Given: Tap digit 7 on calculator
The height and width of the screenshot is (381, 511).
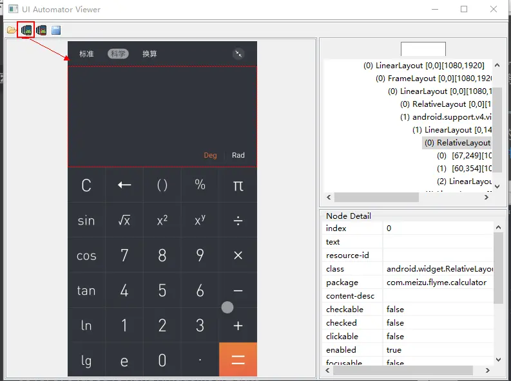Looking at the screenshot, I should [x=124, y=256].
